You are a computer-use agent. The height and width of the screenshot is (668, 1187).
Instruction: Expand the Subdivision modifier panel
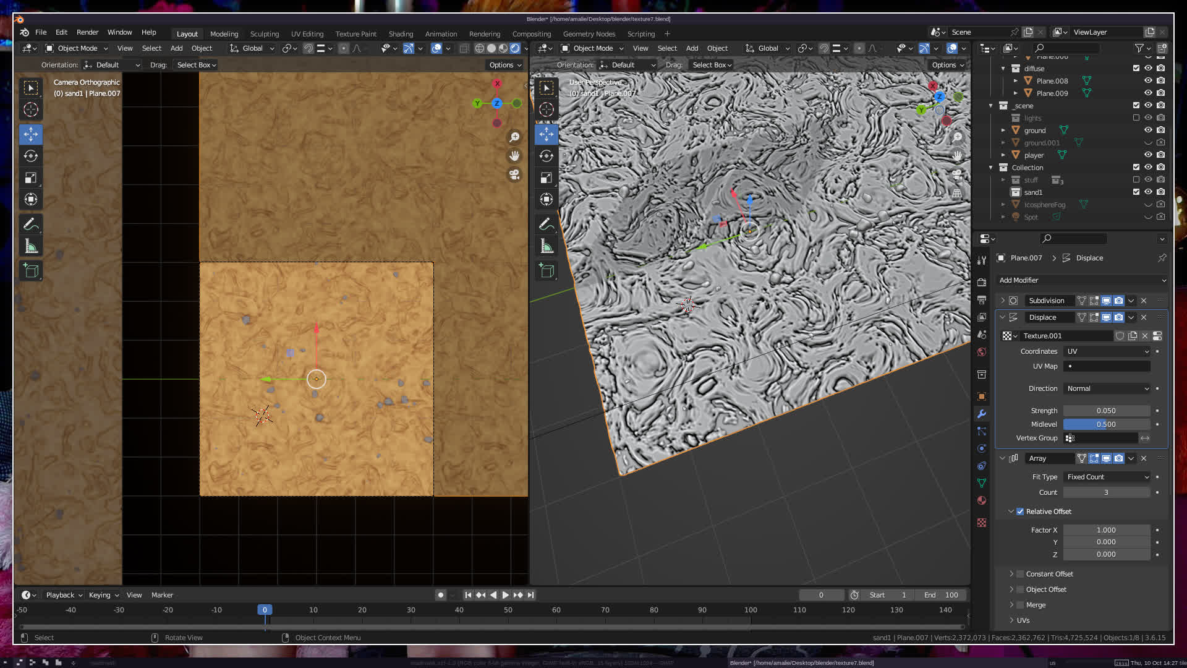click(x=1002, y=301)
